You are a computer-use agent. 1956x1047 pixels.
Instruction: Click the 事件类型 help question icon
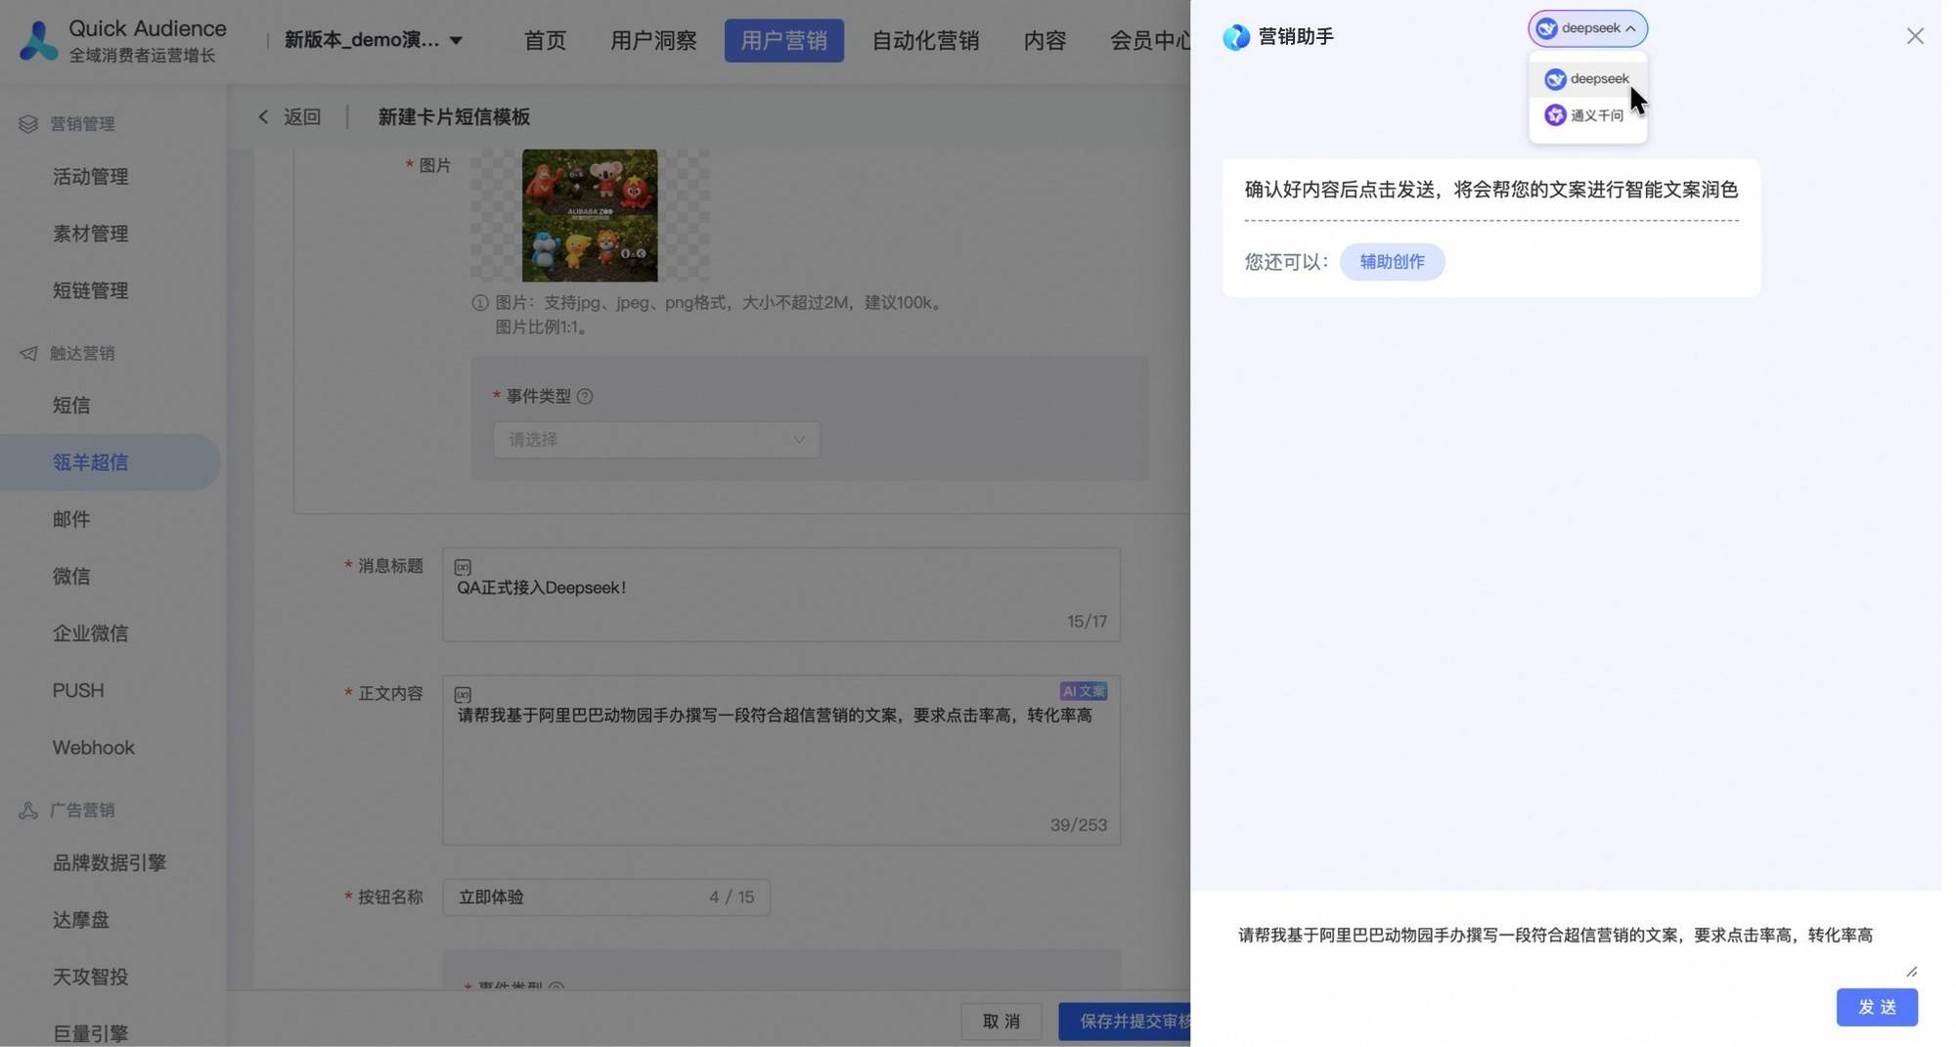point(585,396)
